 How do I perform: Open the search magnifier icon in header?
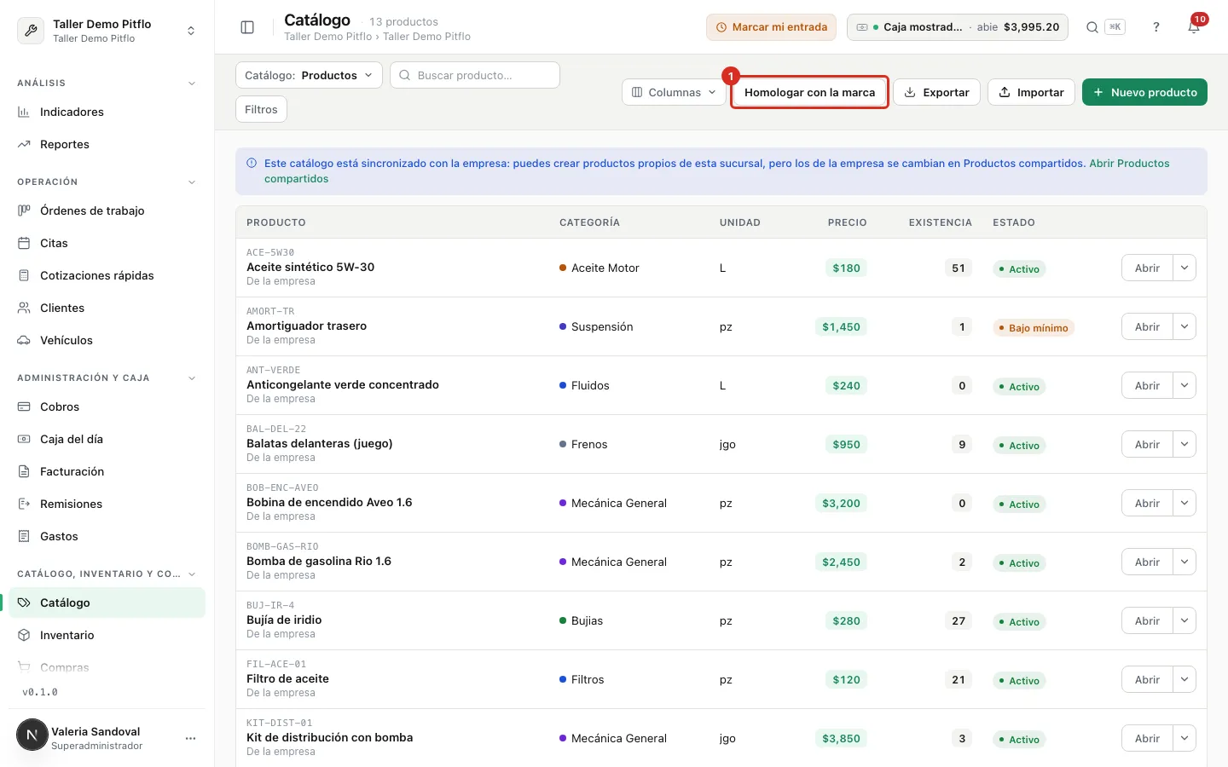coord(1092,27)
